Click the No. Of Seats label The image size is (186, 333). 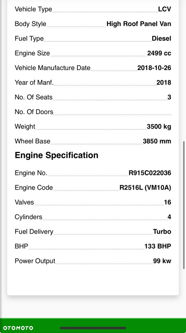tap(34, 97)
